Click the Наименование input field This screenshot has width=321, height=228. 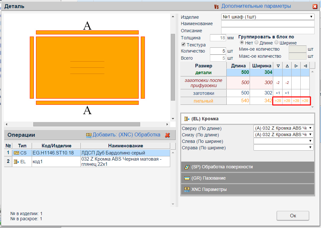pyautogui.click(x=268, y=24)
